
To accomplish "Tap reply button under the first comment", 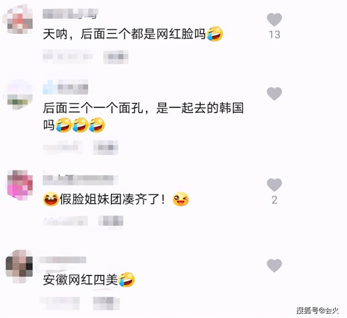I will tap(116, 57).
